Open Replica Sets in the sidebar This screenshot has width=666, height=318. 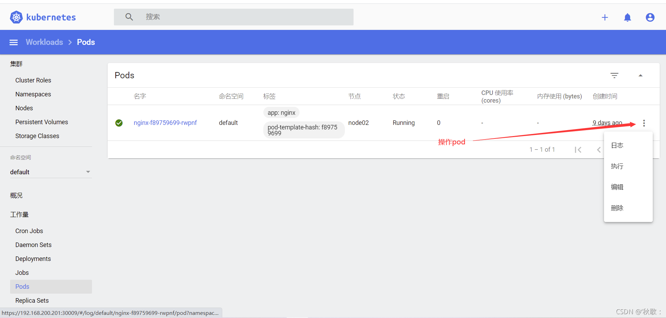point(32,301)
